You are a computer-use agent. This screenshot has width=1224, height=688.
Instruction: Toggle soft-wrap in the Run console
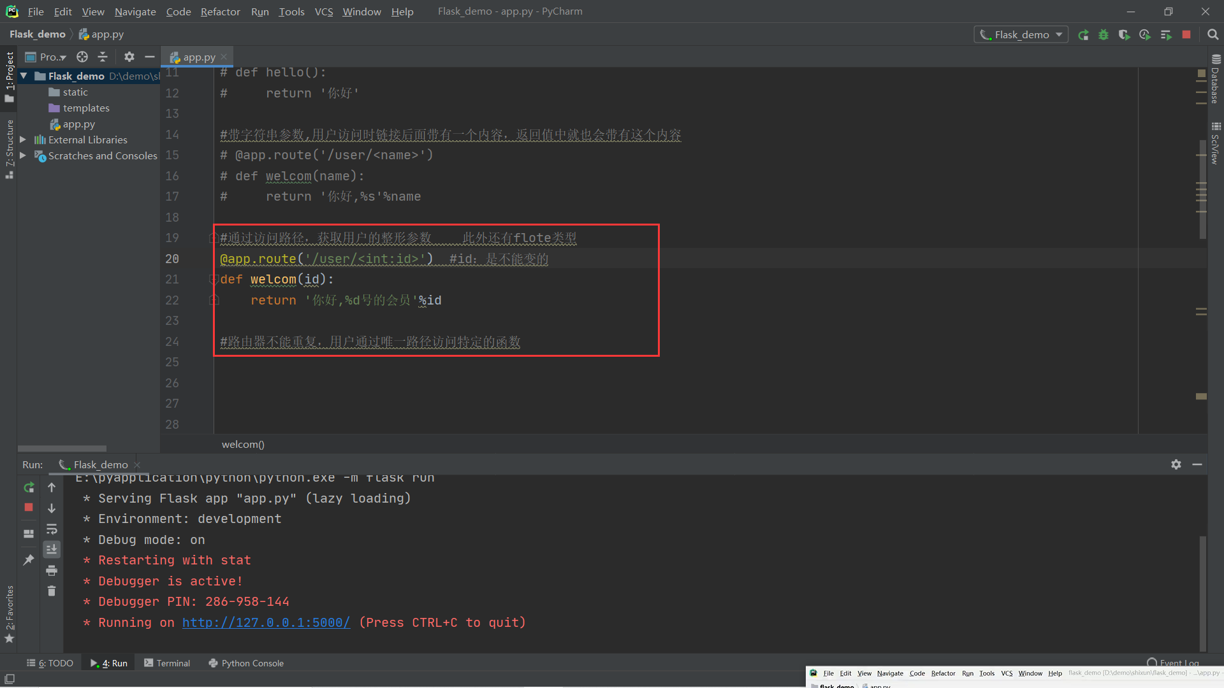pos(52,529)
